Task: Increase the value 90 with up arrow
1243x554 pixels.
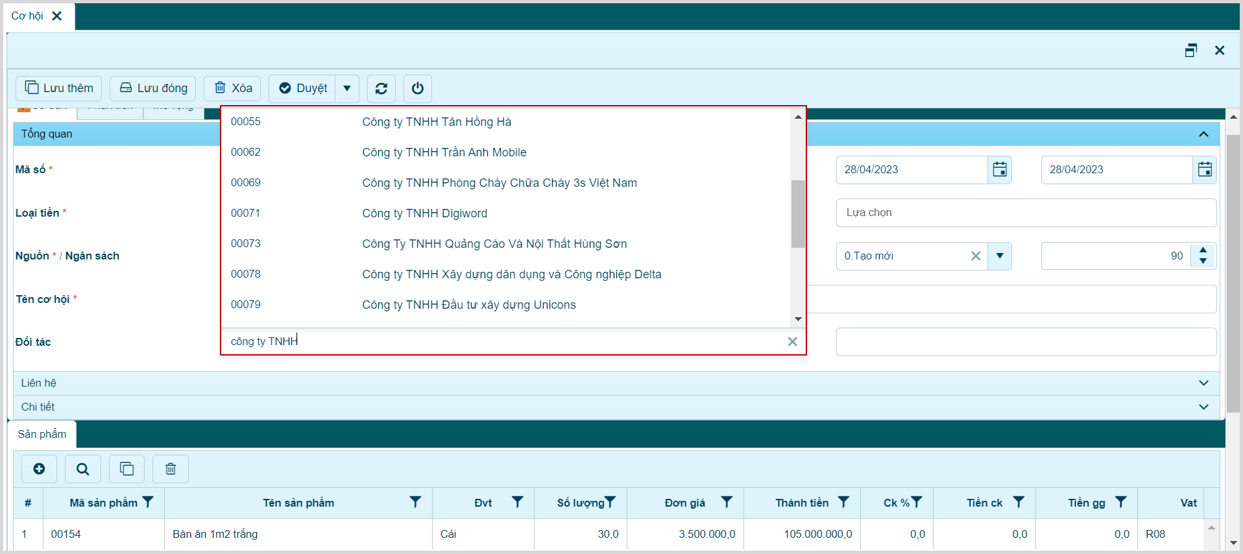Action: tap(1203, 250)
